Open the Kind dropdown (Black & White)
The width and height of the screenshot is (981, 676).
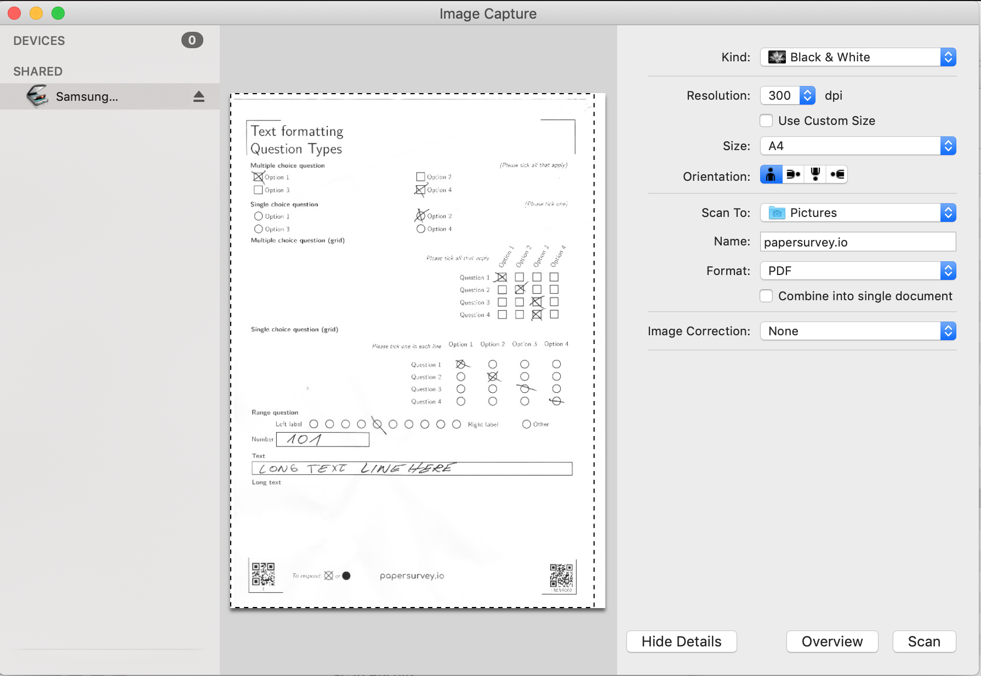pos(858,58)
